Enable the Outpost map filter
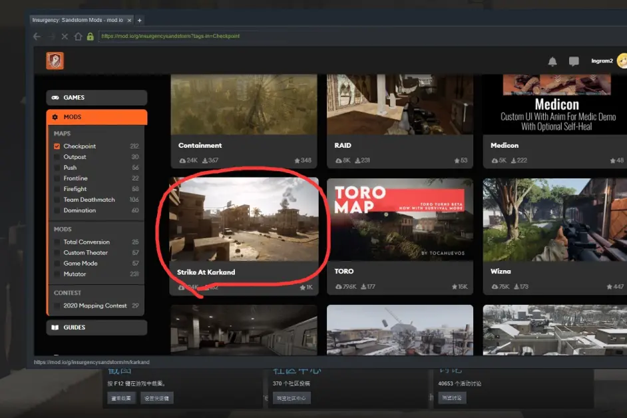This screenshot has height=418, width=627. click(57, 157)
